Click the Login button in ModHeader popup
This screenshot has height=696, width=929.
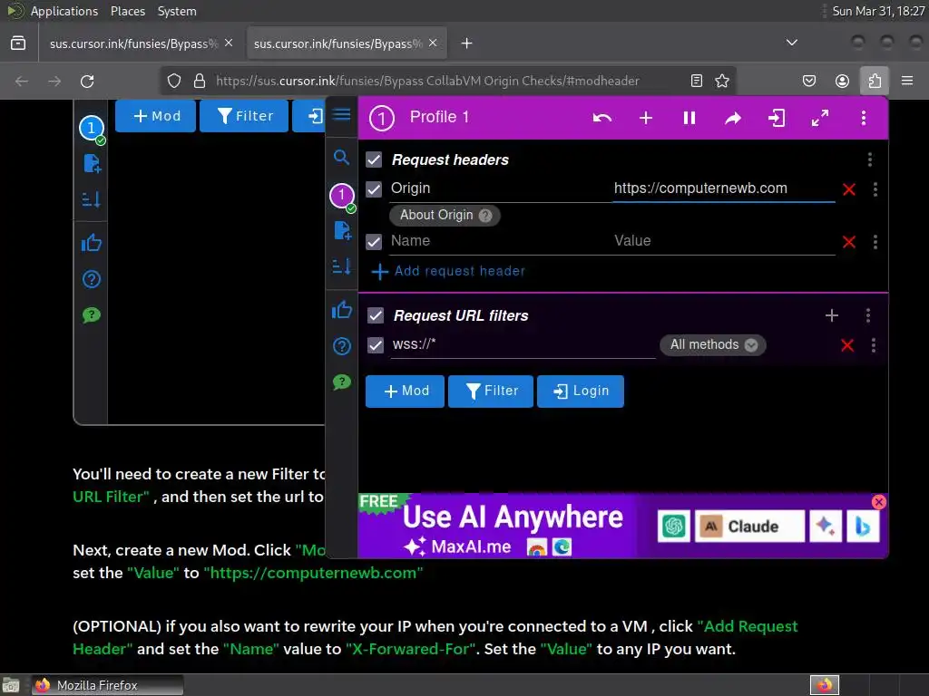pyautogui.click(x=580, y=391)
